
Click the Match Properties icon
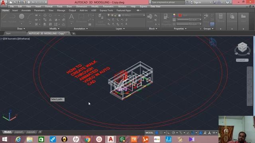click(x=166, y=19)
